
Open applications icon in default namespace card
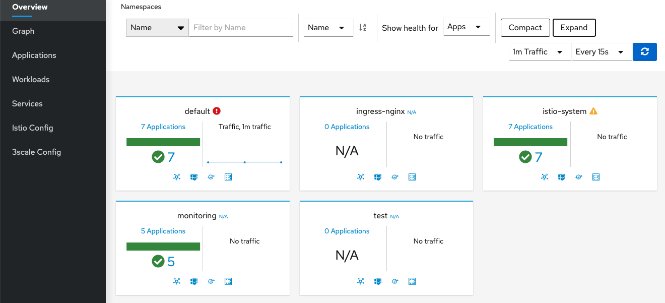194,177
